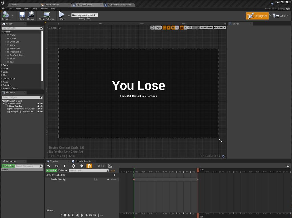Screen dimensions: 292x218
Task: Toggle visibility of the Announcement widget
Action: 42,109
